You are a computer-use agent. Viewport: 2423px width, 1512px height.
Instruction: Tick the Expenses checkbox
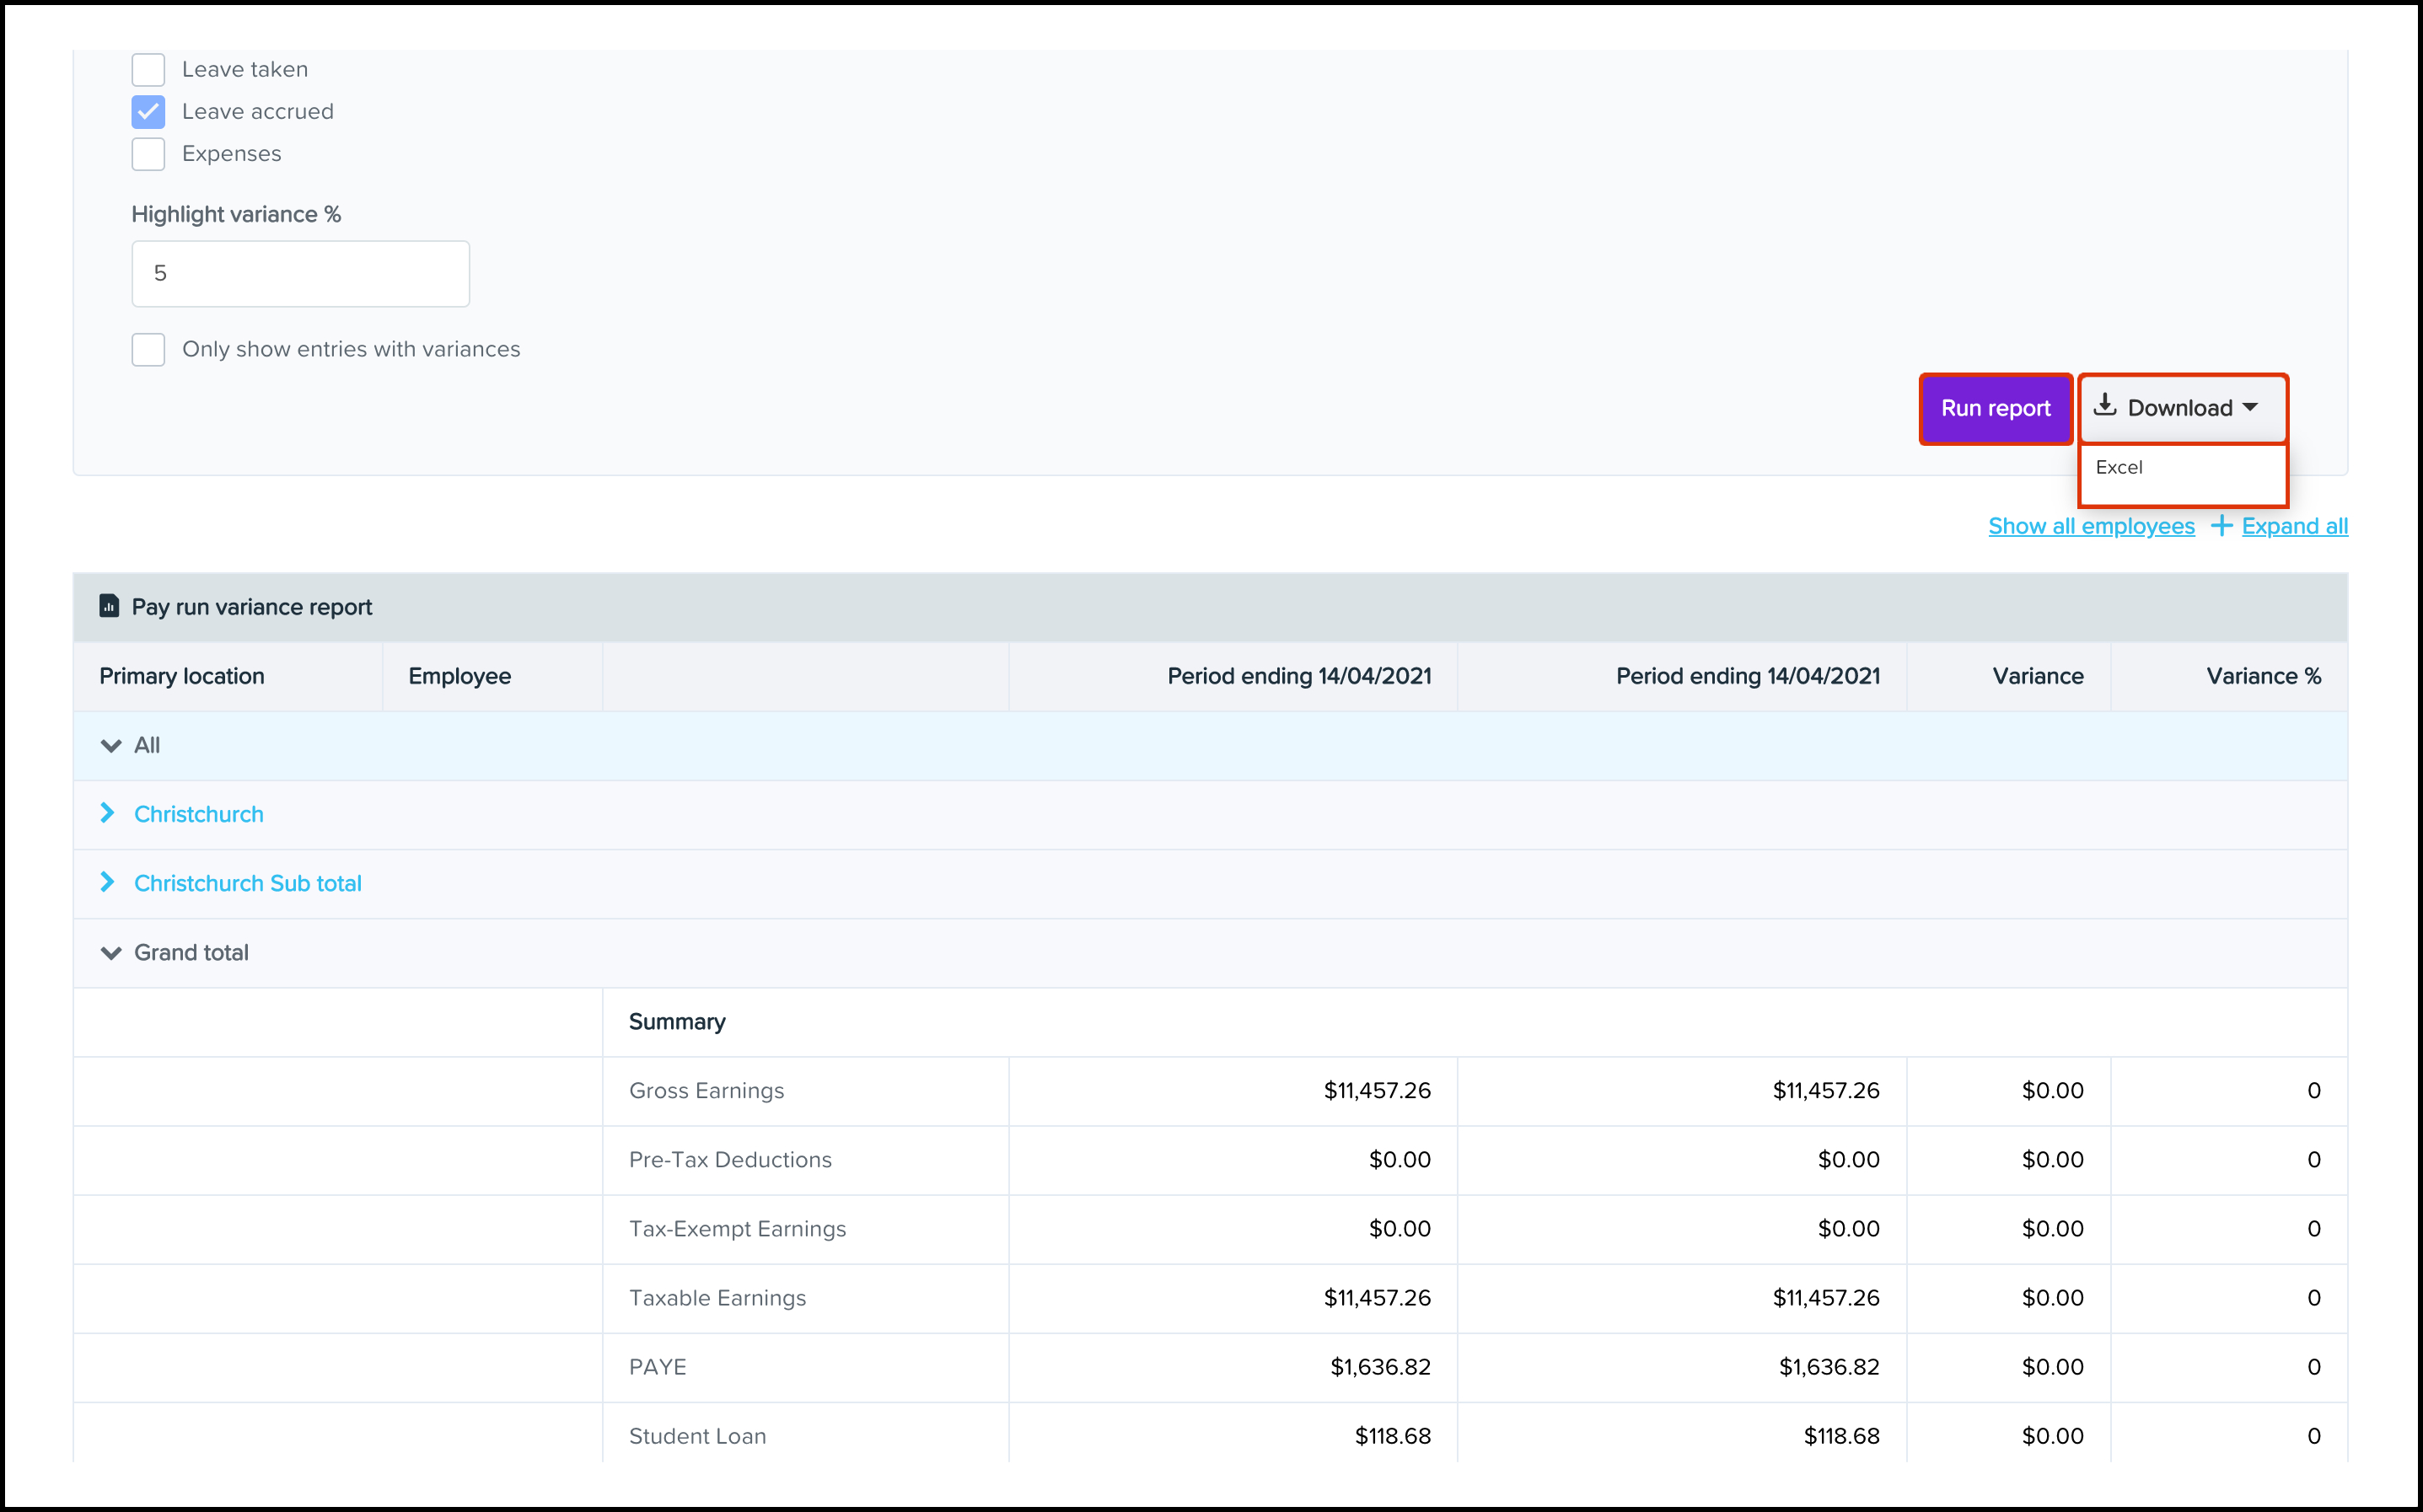click(x=148, y=154)
